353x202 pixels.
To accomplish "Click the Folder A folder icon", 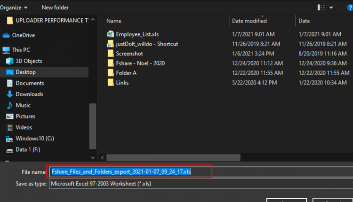I will tap(111, 73).
